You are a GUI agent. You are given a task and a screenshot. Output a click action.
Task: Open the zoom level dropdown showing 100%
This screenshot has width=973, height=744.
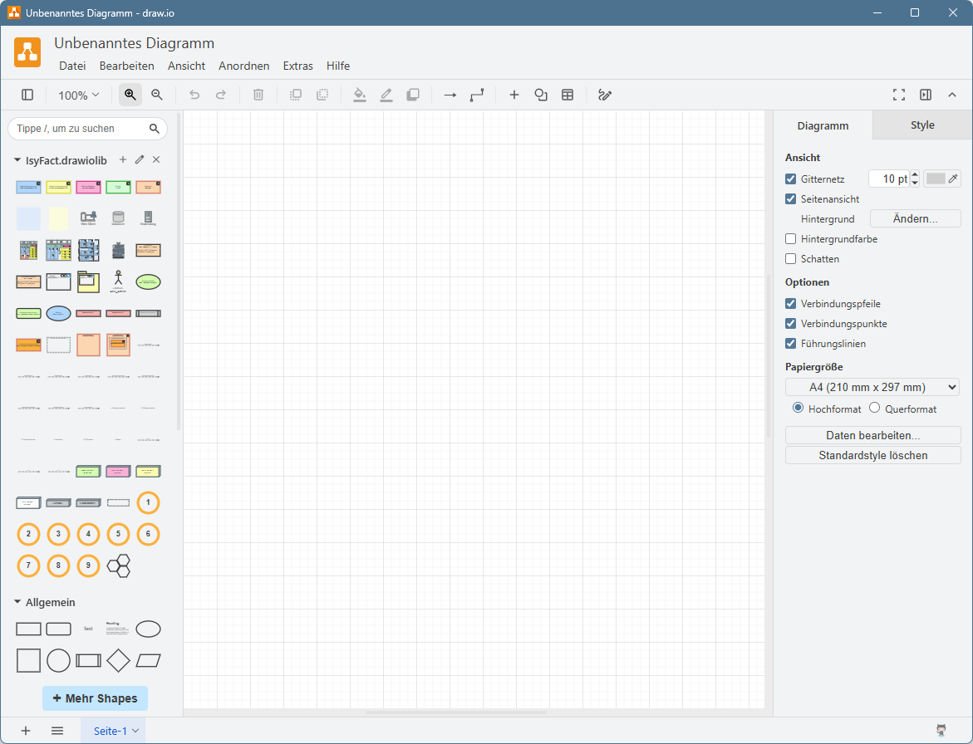click(x=77, y=95)
